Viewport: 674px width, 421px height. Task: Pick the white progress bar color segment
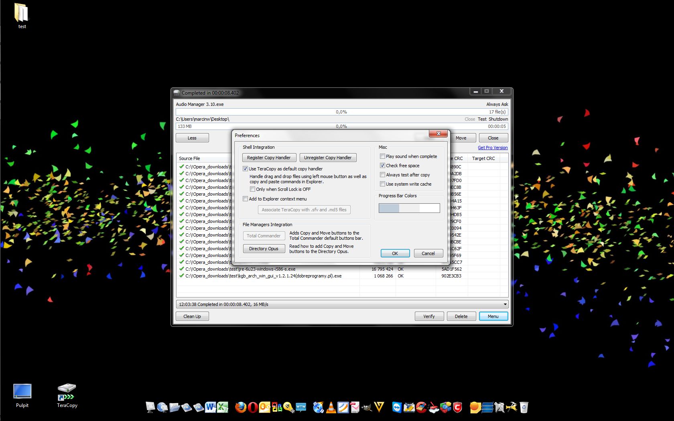point(430,208)
